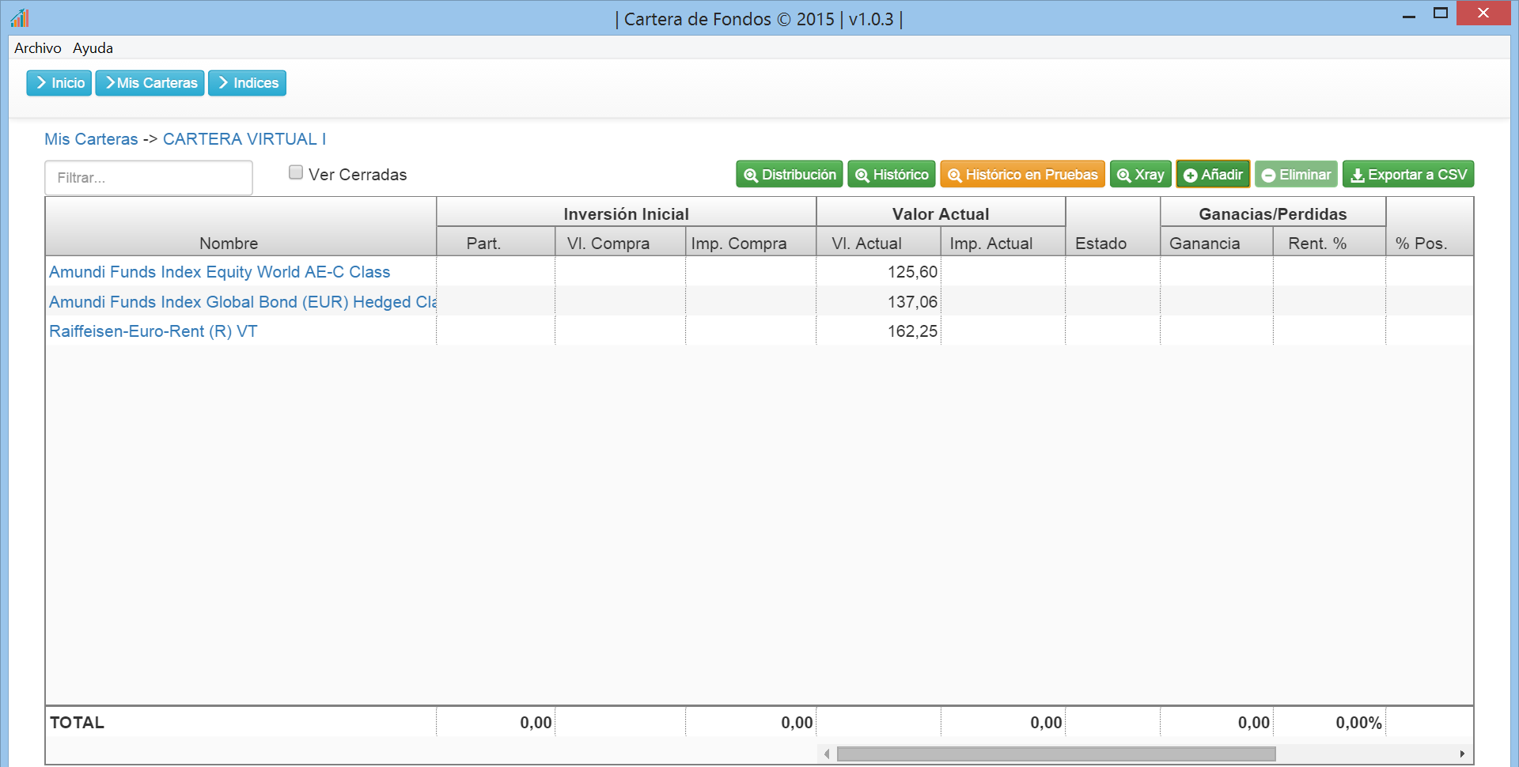This screenshot has width=1519, height=767.
Task: Open Amundi Funds Index Equity World AE-C Class
Action: [x=219, y=272]
